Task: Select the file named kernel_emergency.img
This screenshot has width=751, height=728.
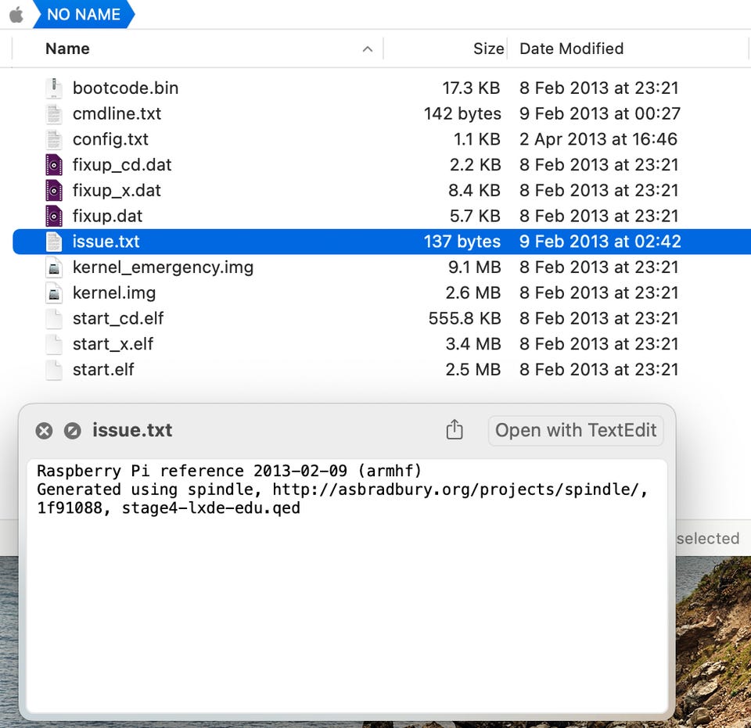Action: click(x=163, y=267)
